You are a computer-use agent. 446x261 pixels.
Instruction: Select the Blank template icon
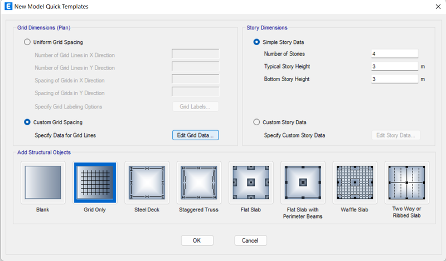tap(43, 183)
